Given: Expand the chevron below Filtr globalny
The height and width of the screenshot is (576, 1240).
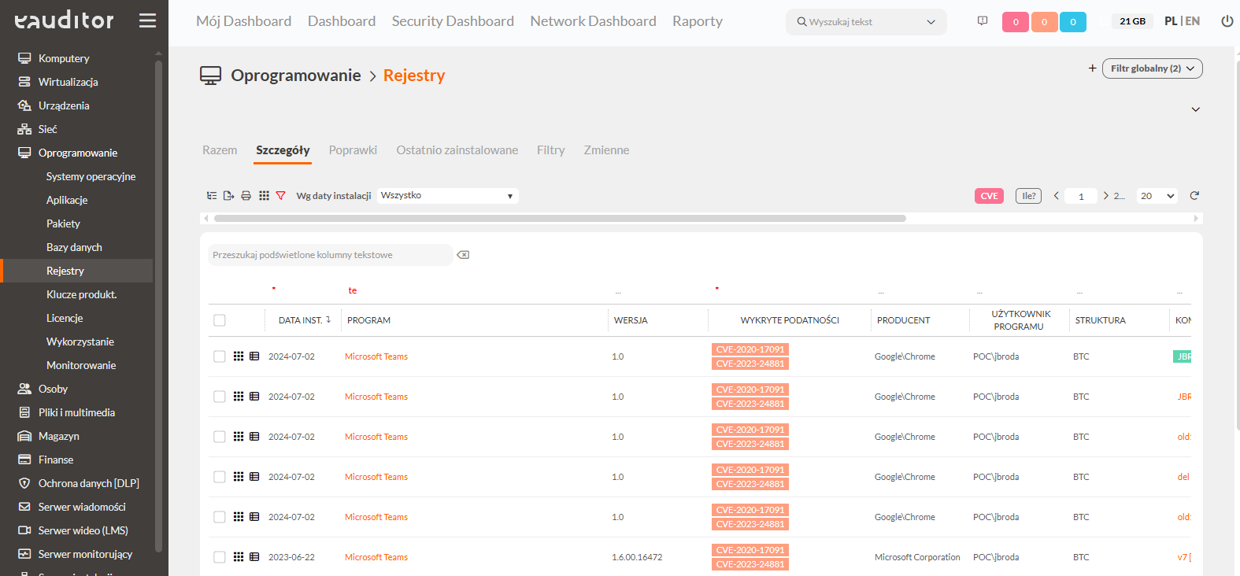Looking at the screenshot, I should click(x=1195, y=109).
